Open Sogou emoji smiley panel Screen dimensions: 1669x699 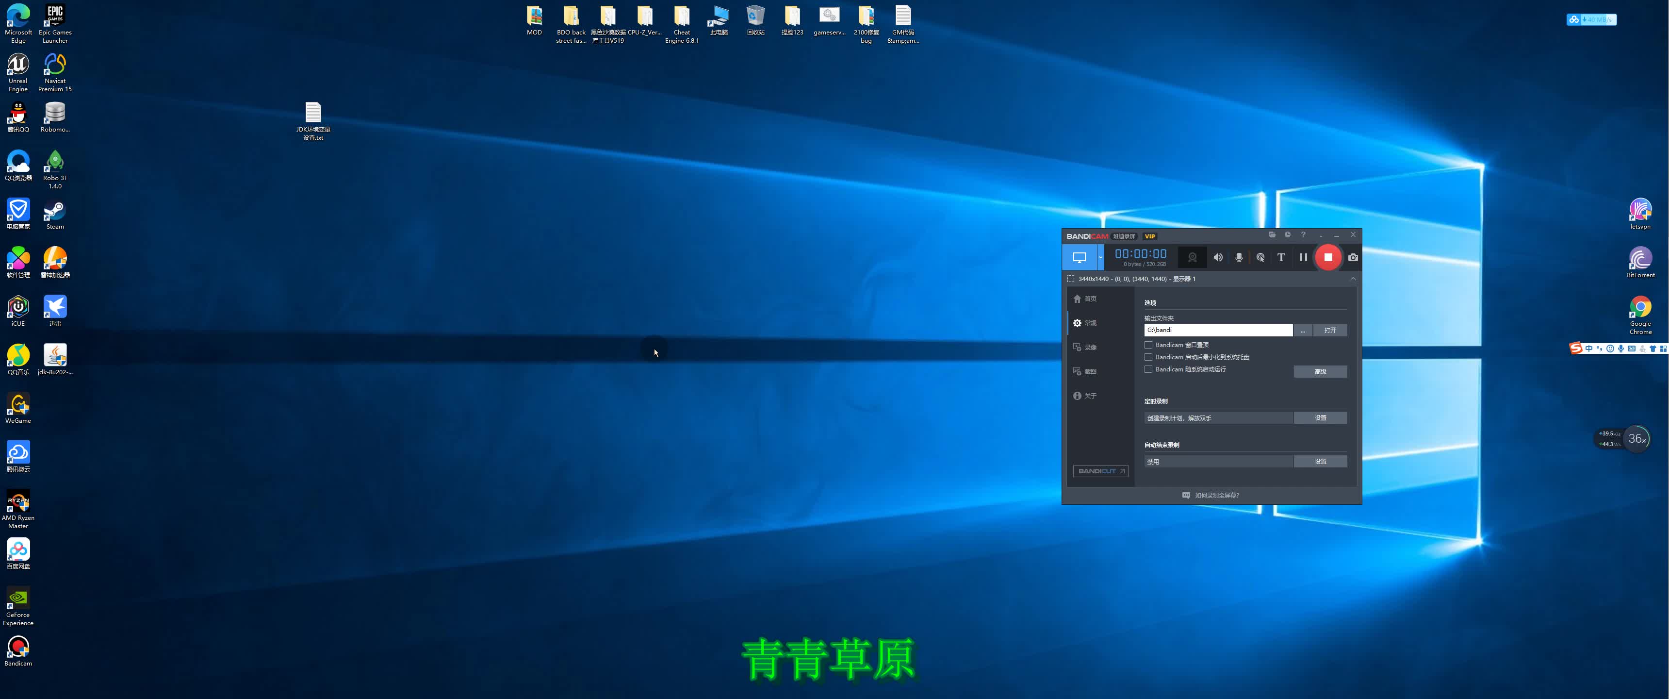1610,349
